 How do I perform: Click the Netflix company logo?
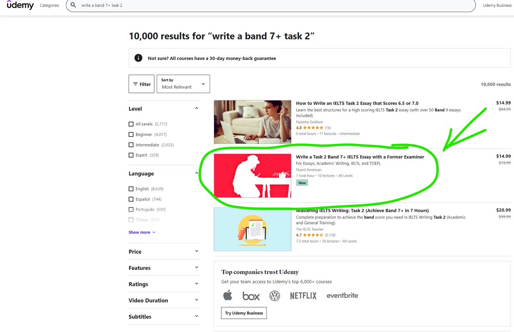pyautogui.click(x=303, y=296)
